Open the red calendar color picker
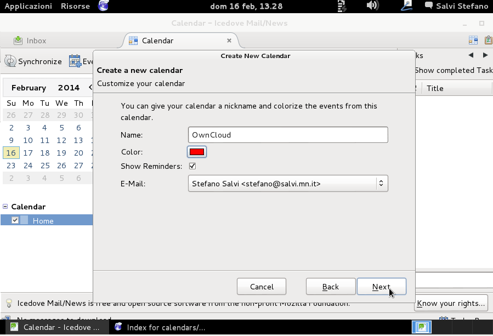Screen dimensions: 493x336 [x=197, y=152]
